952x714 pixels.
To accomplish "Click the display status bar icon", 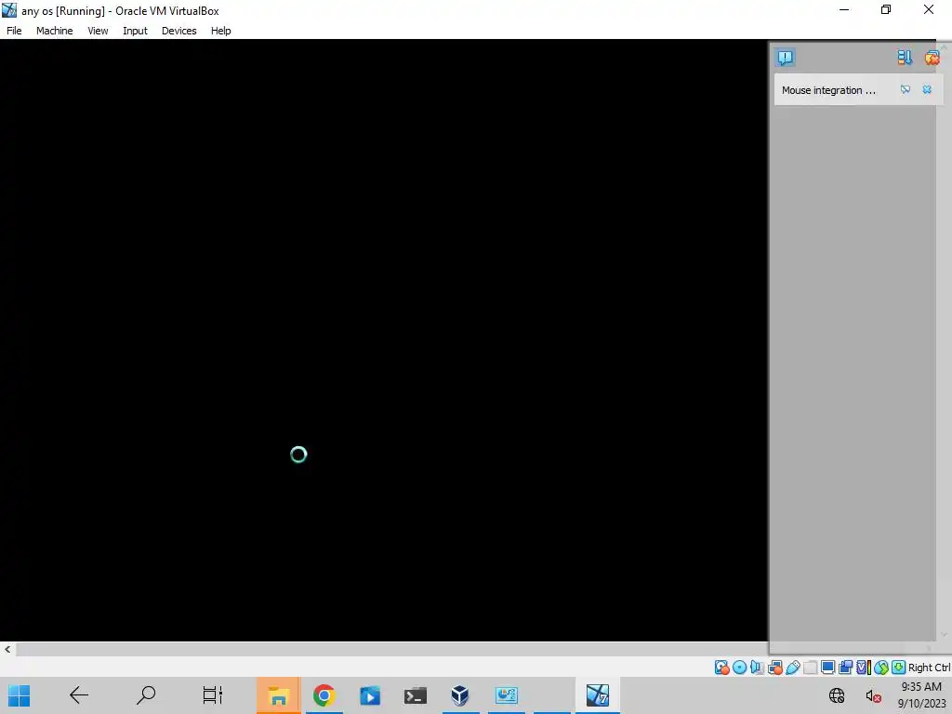I will [827, 668].
